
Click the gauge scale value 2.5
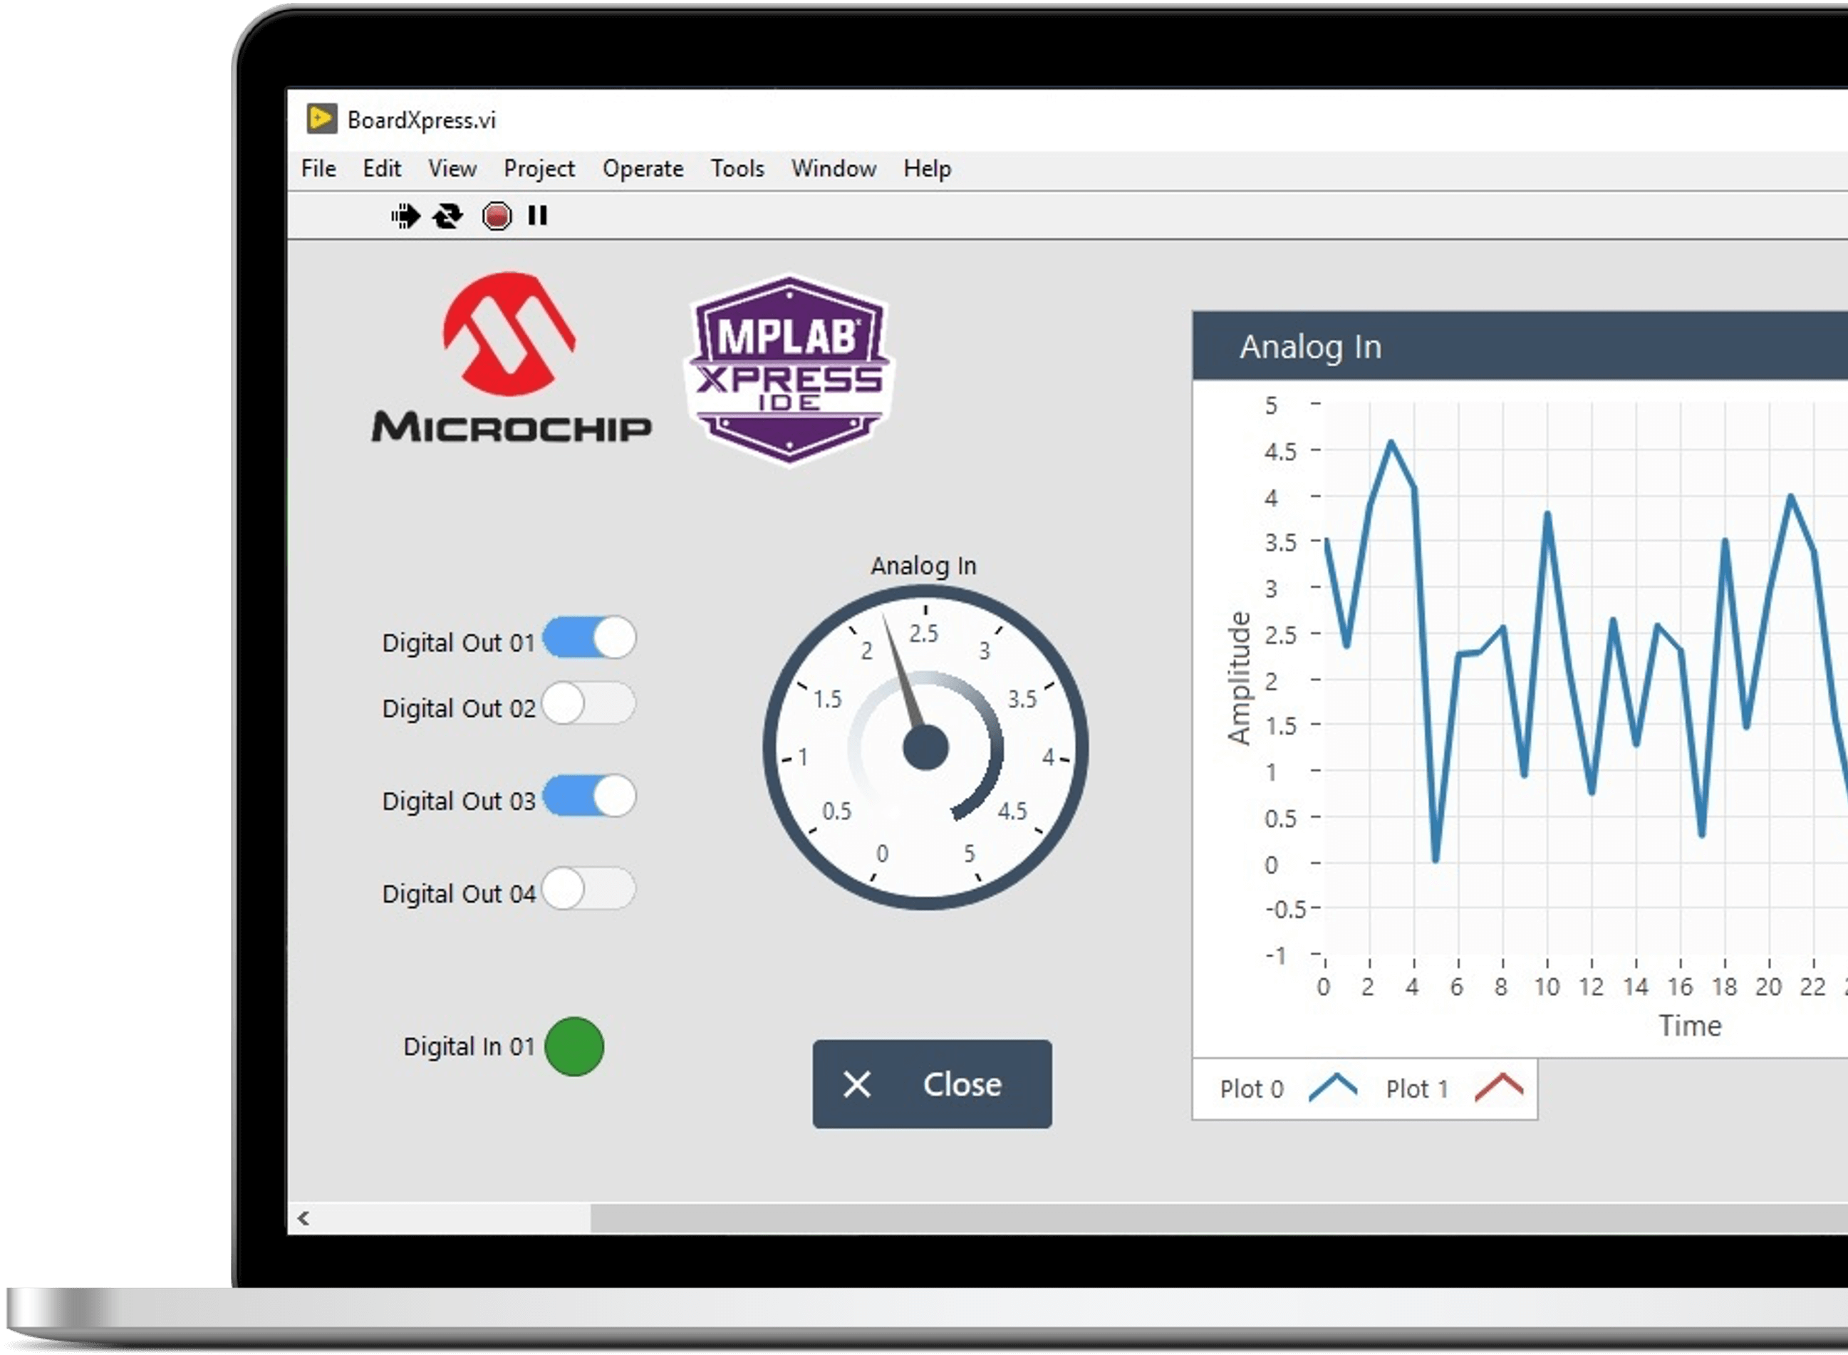point(923,633)
